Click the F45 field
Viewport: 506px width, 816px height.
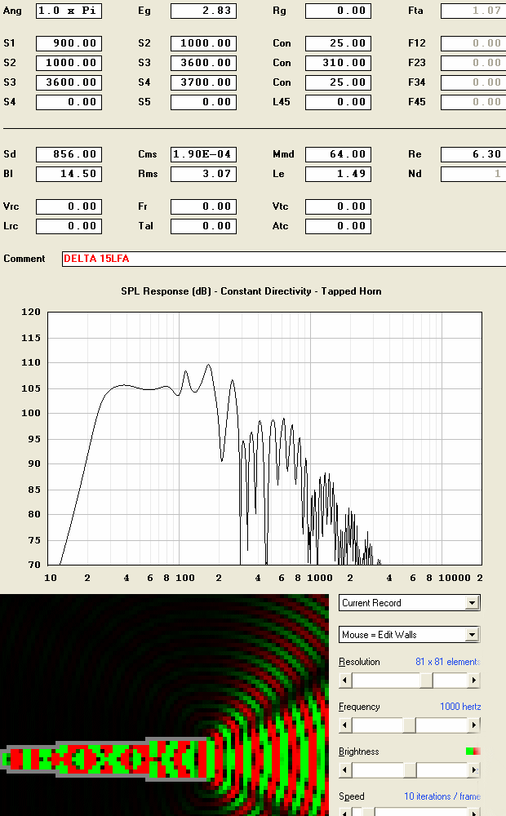tap(473, 102)
